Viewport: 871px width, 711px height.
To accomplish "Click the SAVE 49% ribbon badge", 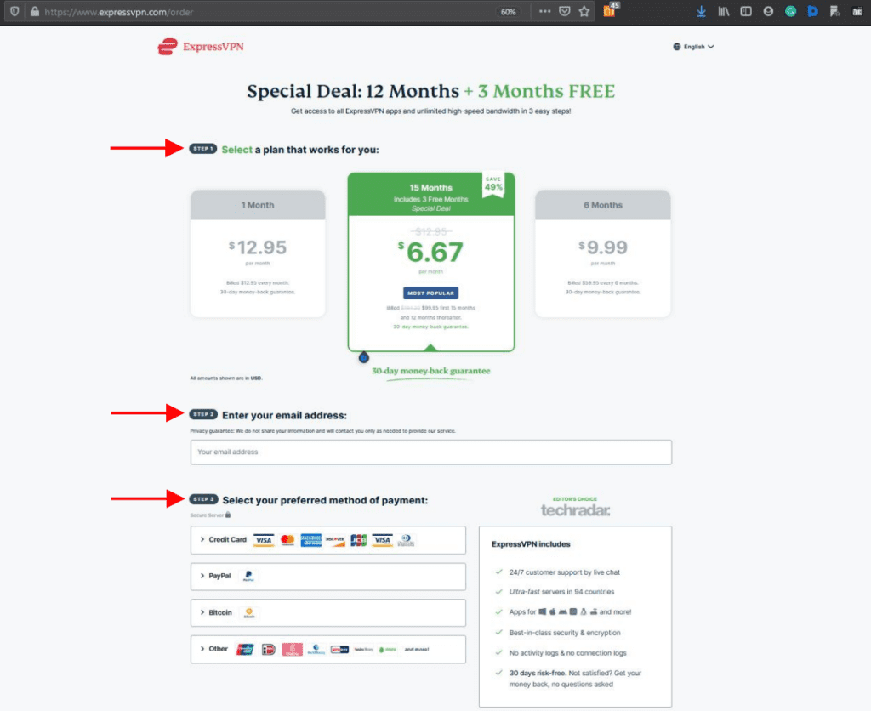I will tap(493, 185).
